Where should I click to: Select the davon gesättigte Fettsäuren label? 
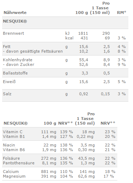33,51
